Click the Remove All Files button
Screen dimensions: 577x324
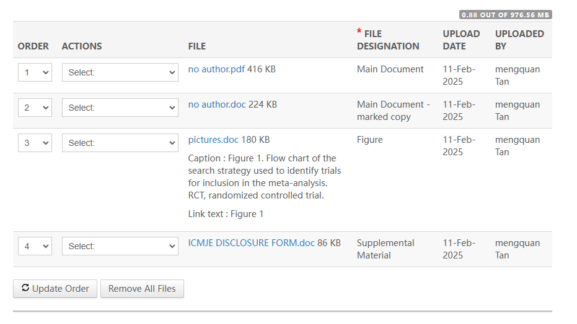click(142, 289)
